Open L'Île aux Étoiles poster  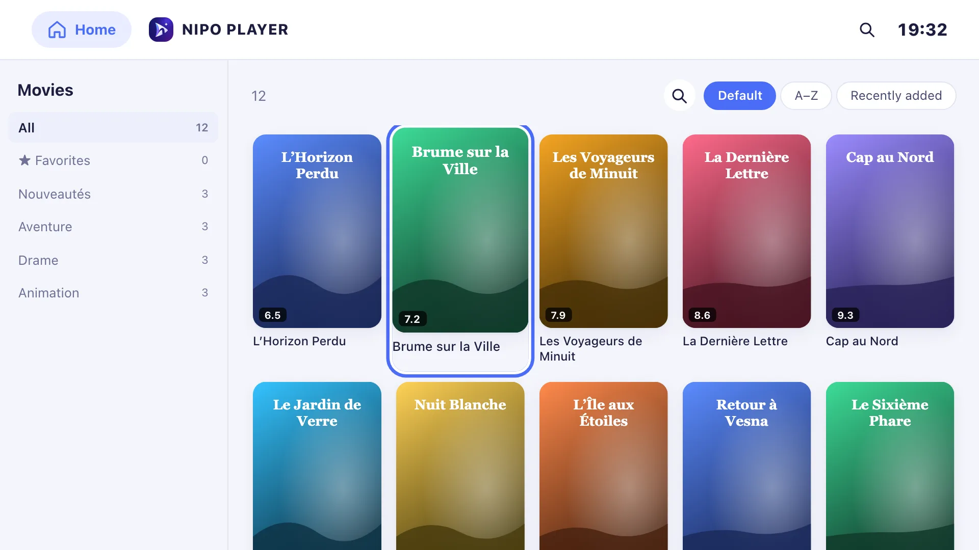(603, 466)
